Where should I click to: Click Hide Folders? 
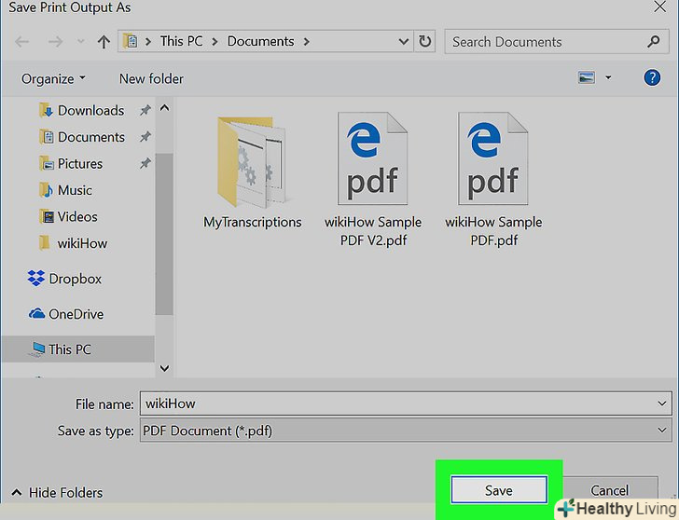tap(58, 492)
